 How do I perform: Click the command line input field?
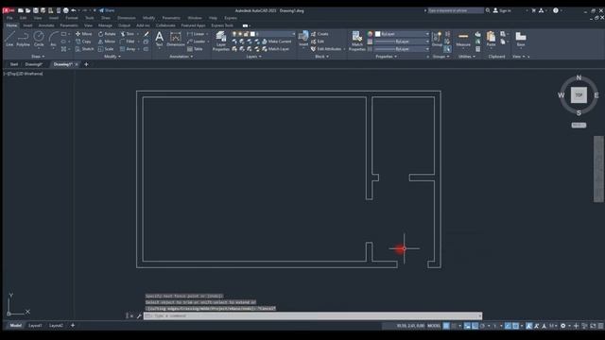click(x=313, y=315)
